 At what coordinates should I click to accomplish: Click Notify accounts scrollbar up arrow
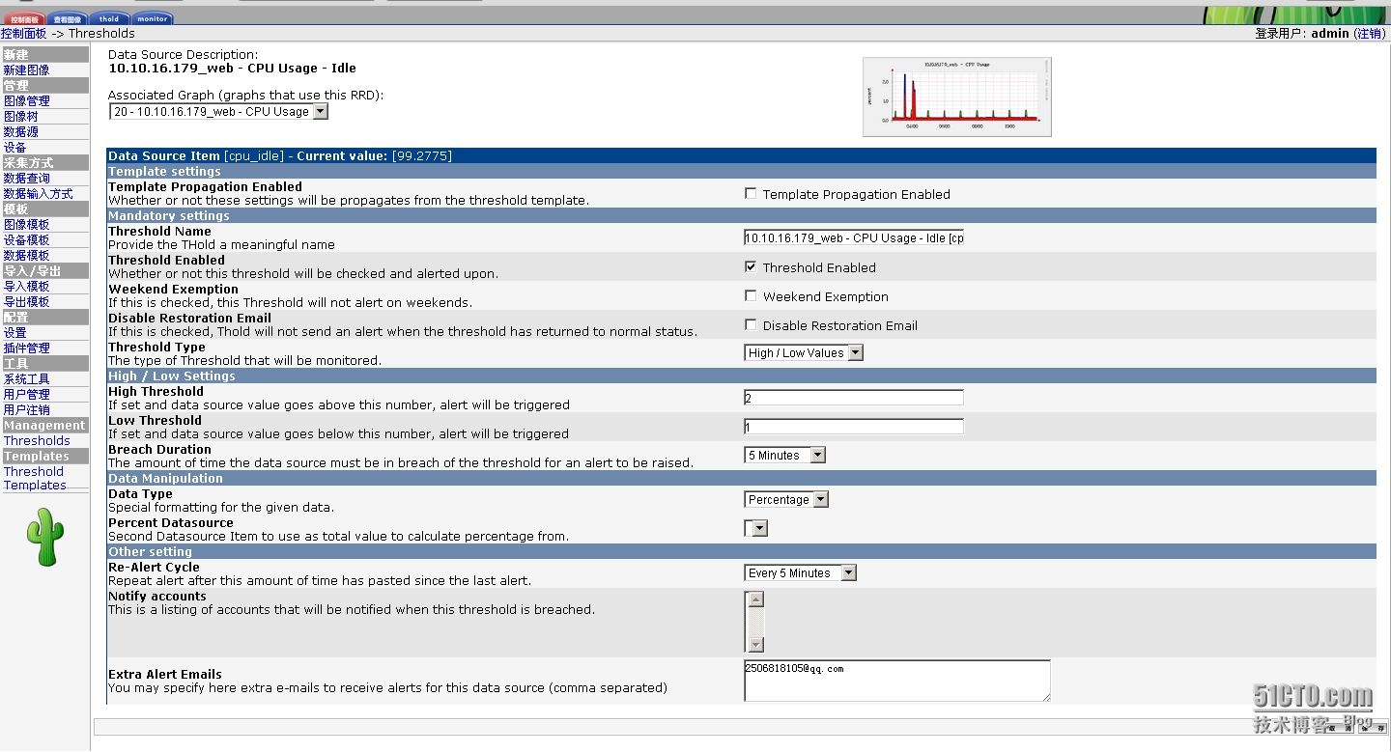click(756, 599)
